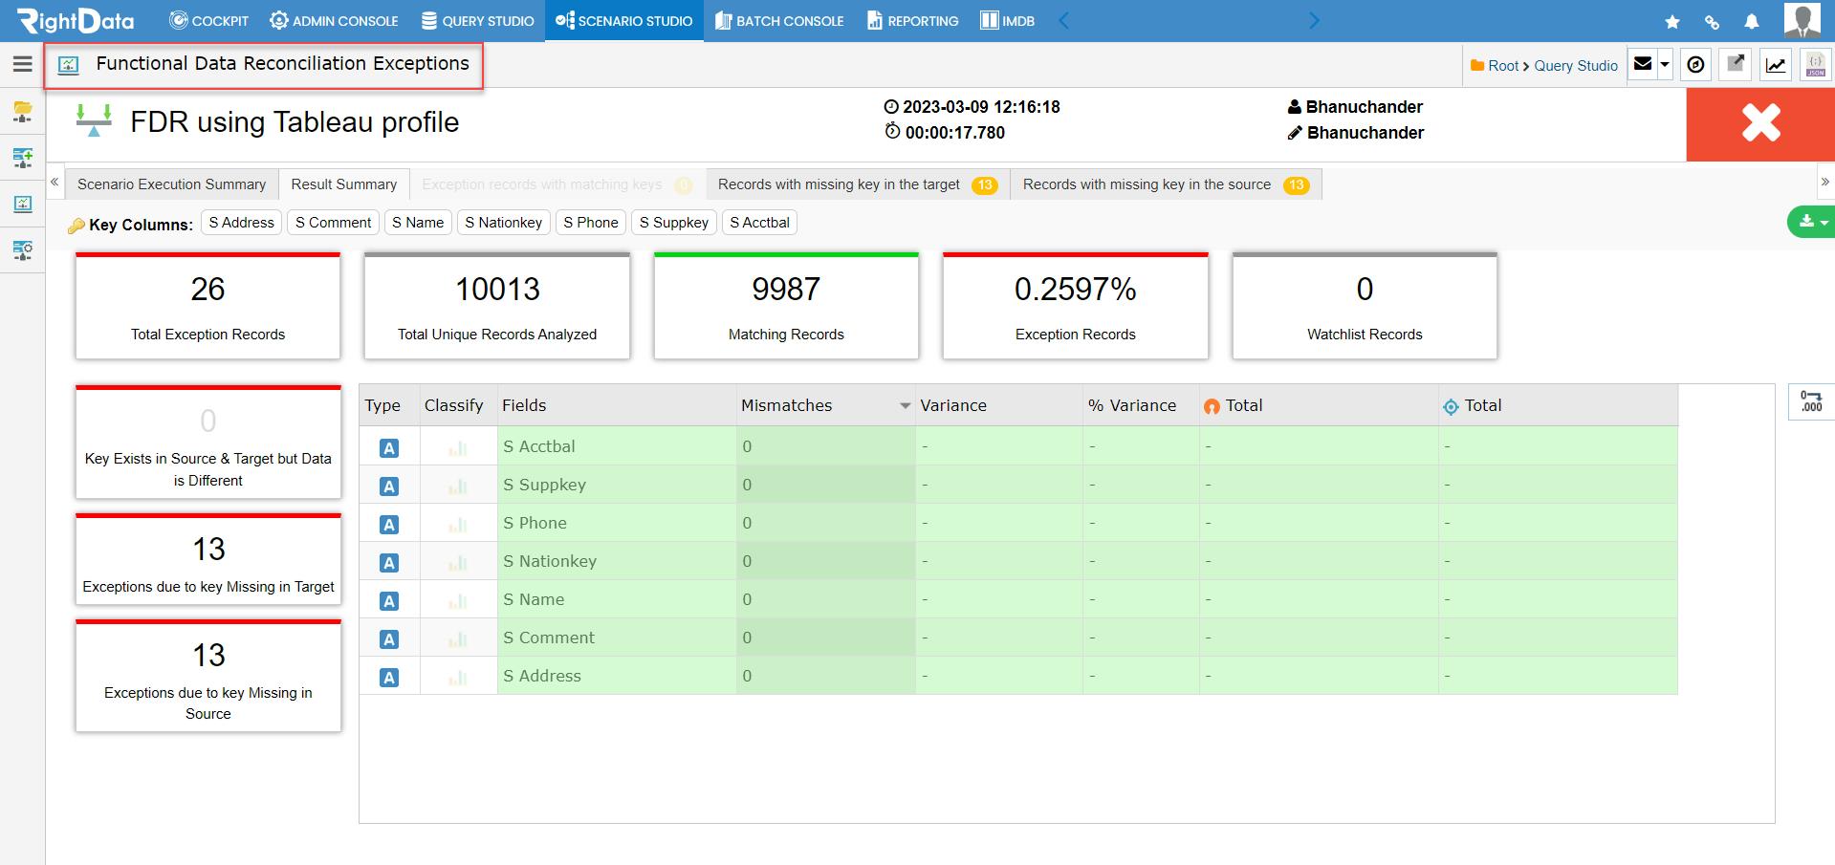Click the S Nationkey key column tag
Viewport: 1835px width, 865px height.
[x=504, y=223]
